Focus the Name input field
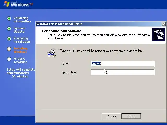167x125 pixels. coord(123,64)
